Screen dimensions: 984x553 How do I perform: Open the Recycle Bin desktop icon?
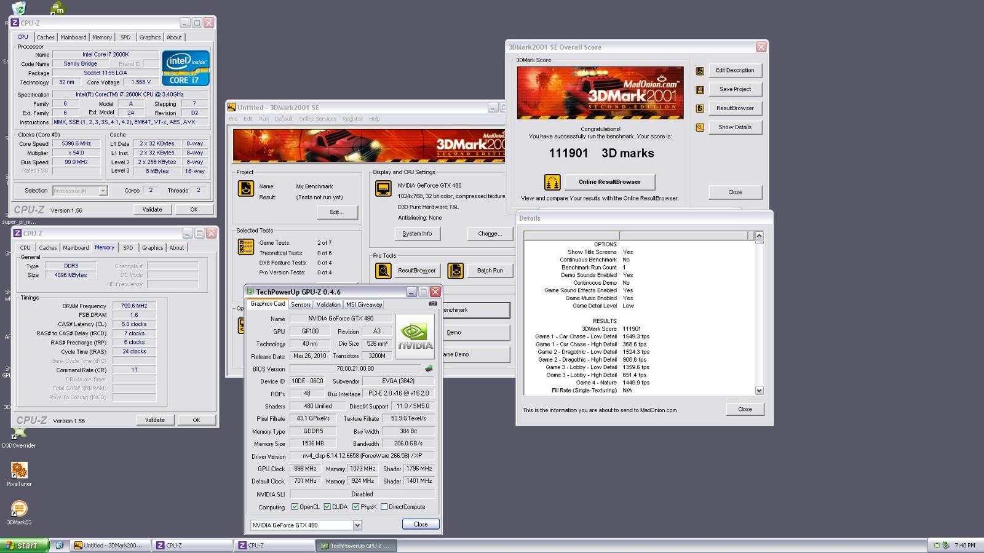click(x=19, y=8)
